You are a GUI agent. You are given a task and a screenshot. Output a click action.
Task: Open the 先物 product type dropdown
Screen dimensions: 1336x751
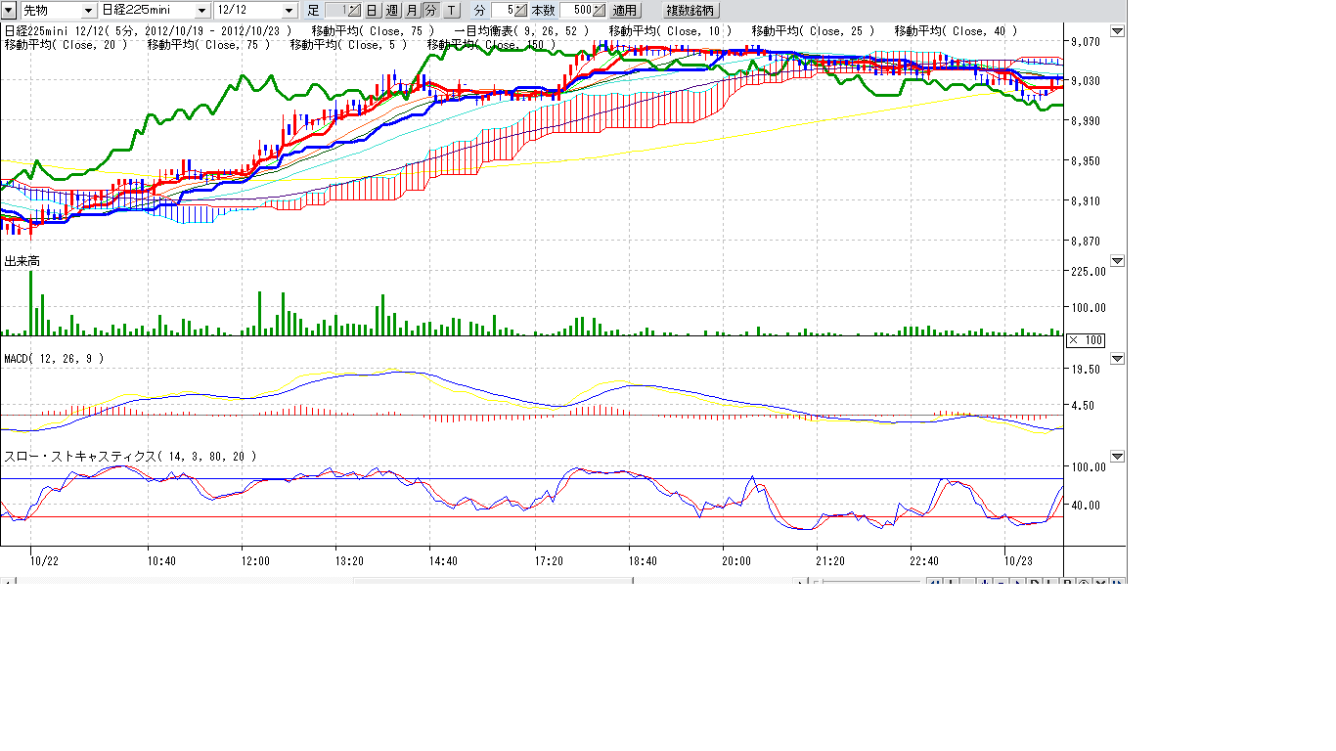(x=89, y=10)
